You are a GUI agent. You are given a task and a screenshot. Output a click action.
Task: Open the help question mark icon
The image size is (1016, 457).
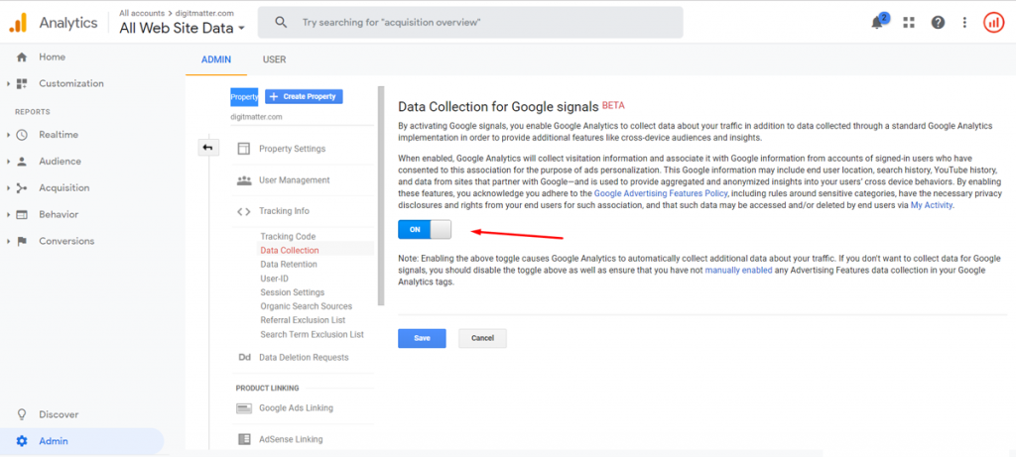pyautogui.click(x=938, y=23)
